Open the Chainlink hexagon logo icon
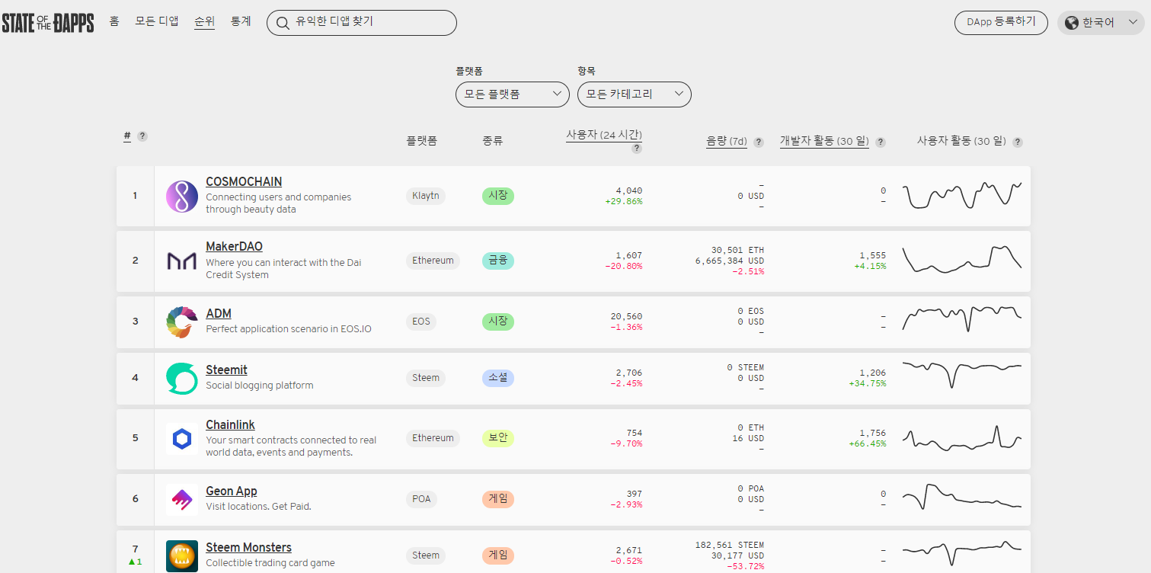Screen dimensions: 1151x573 click(182, 439)
